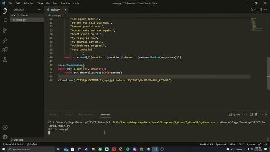
Task: Open the Xbox app on taskbar
Action: 100,149
